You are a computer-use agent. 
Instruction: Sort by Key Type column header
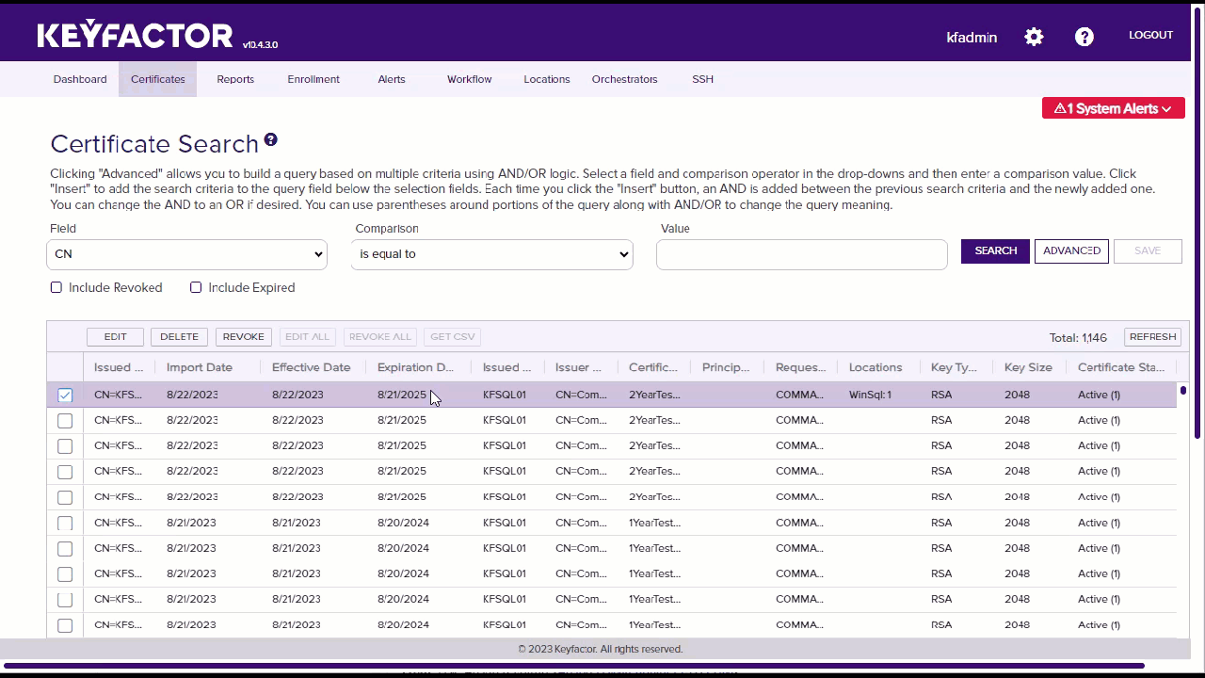[954, 367]
